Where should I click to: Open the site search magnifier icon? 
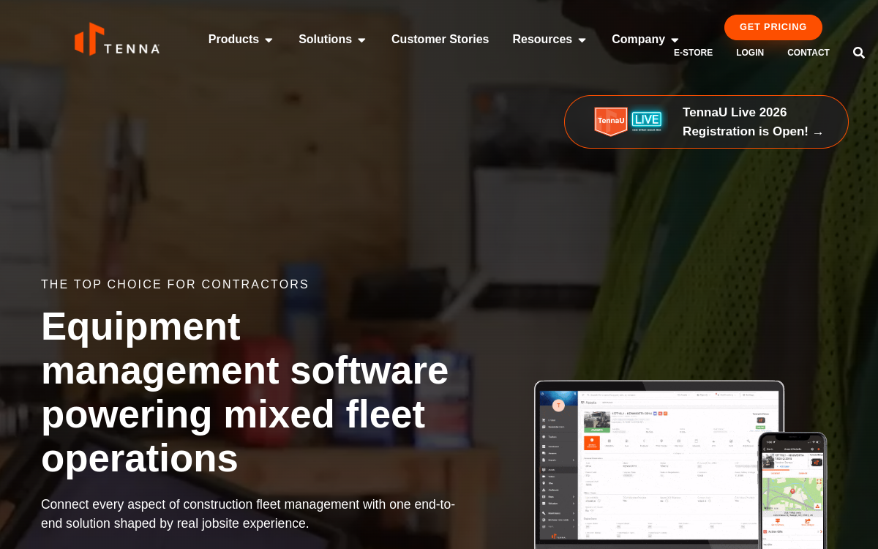[x=859, y=53]
